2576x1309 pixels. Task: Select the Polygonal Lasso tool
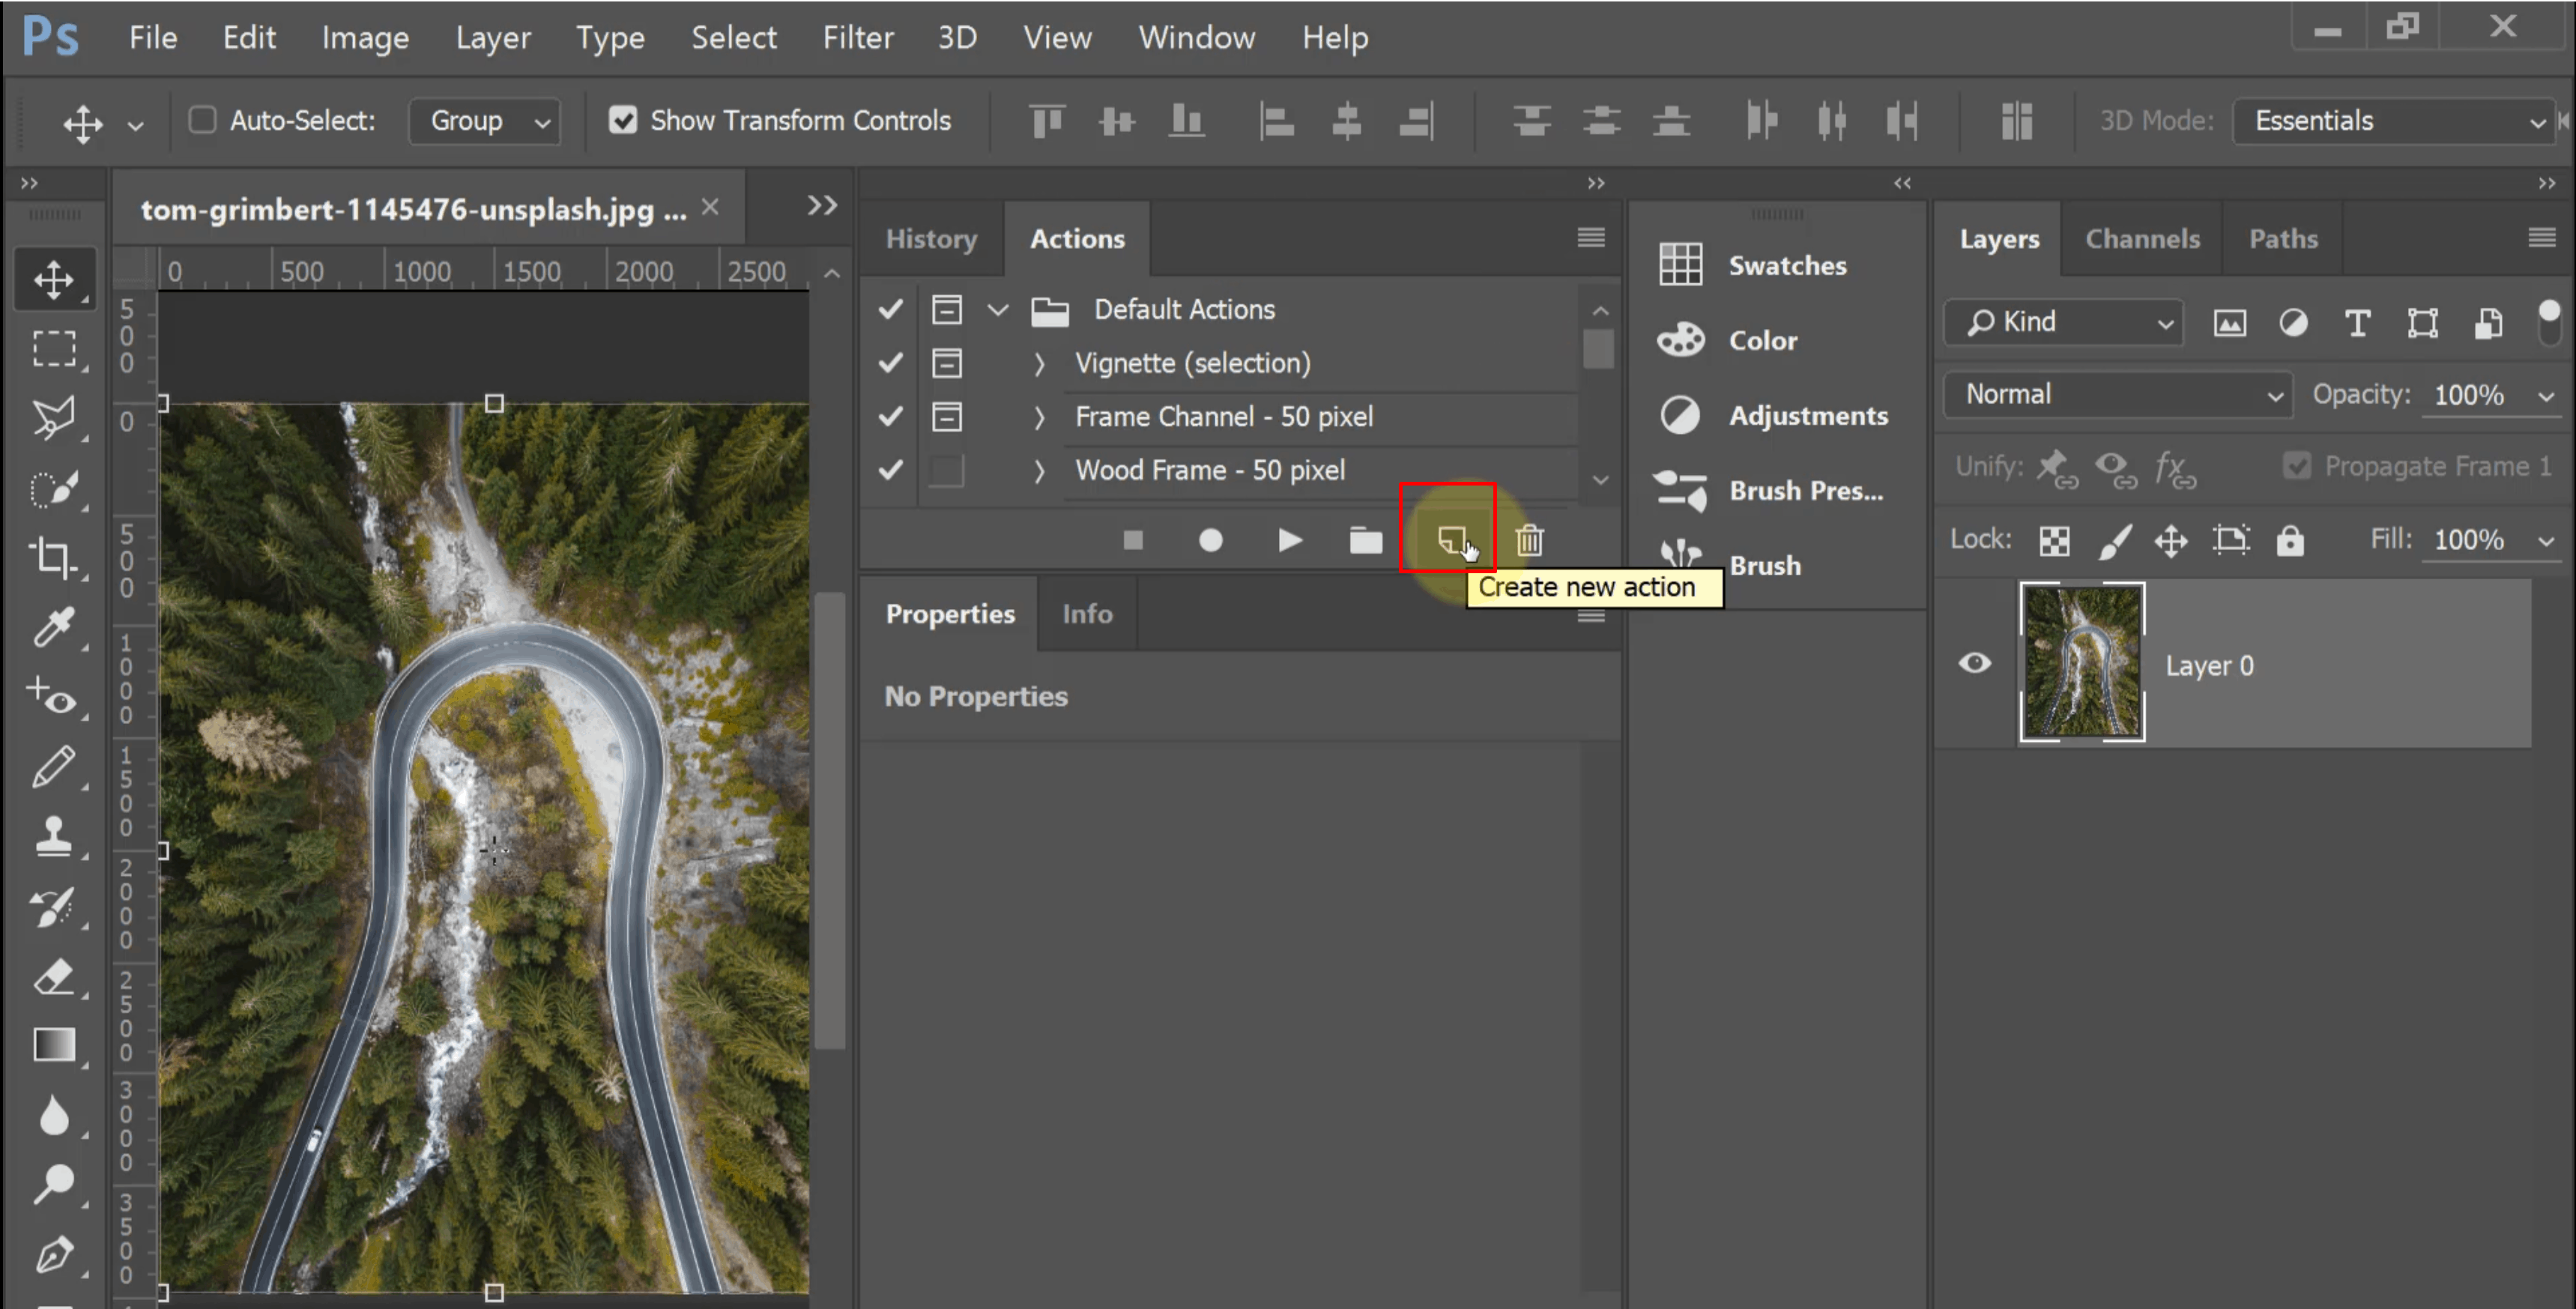54,419
